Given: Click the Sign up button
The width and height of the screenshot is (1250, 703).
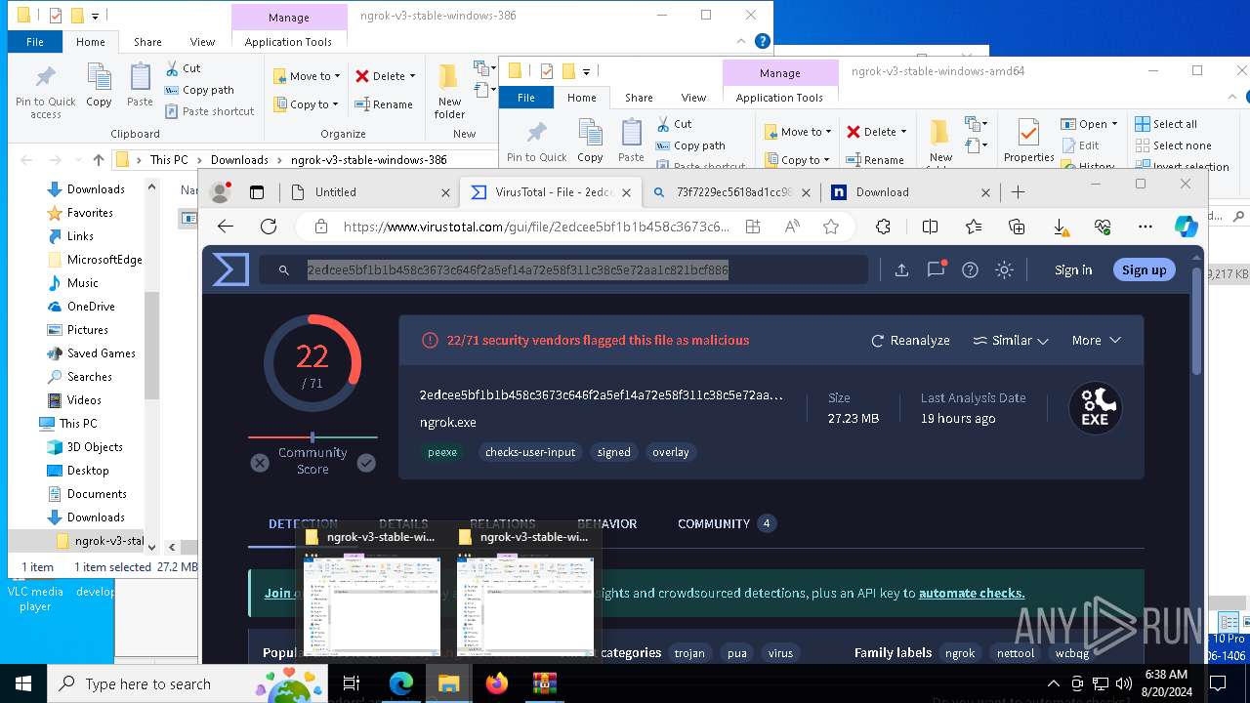Looking at the screenshot, I should point(1144,270).
